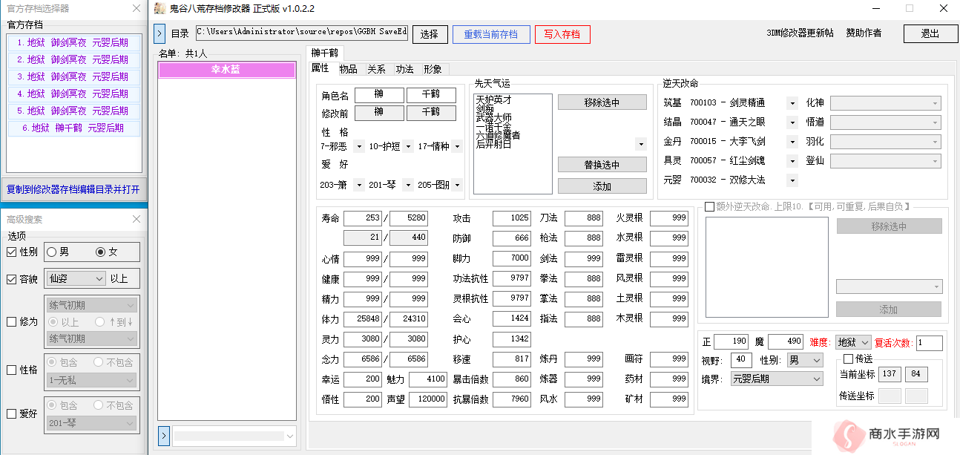960x455 pixels.
Task: Switch to the 属性 tab
Action: pyautogui.click(x=320, y=68)
